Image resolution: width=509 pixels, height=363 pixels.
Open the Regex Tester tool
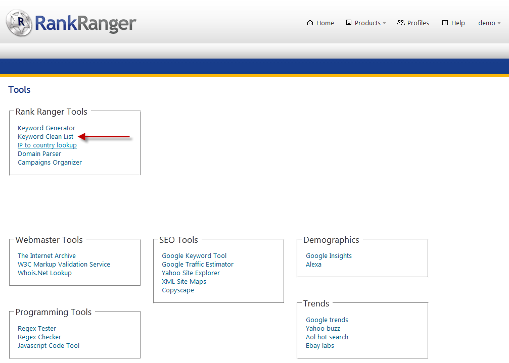click(x=37, y=329)
